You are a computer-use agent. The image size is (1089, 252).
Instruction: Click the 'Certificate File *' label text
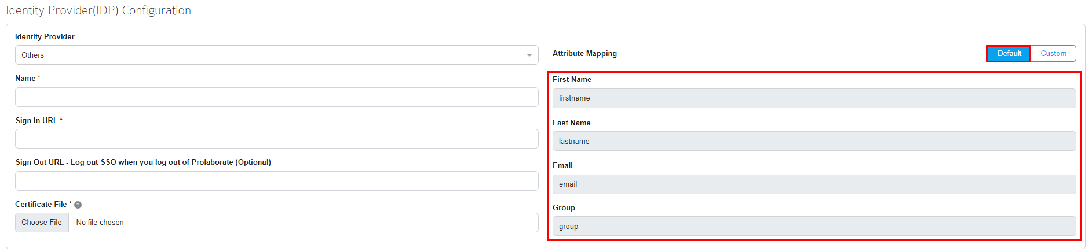(x=43, y=204)
